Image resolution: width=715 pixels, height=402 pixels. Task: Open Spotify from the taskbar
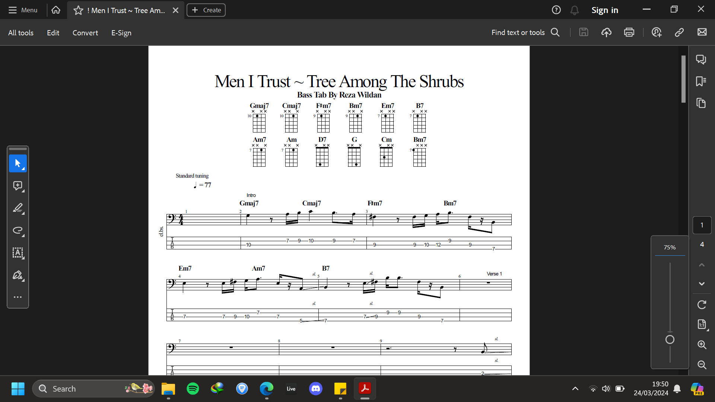click(193, 389)
